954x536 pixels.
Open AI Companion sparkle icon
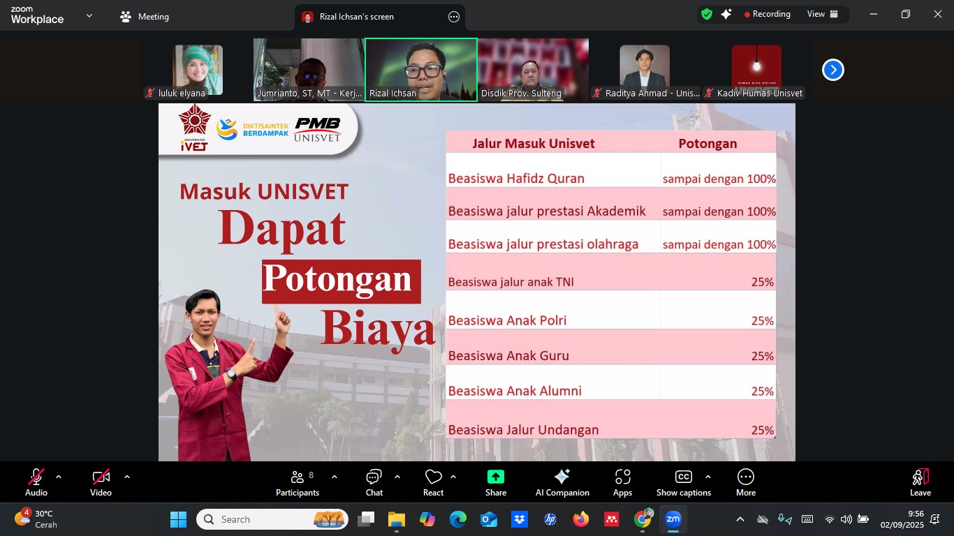pyautogui.click(x=562, y=477)
